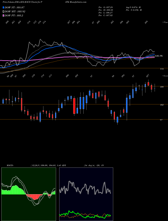Select the 'DOW MT: 103.92' label
The width and height of the screenshot is (168, 221).
point(15,12)
